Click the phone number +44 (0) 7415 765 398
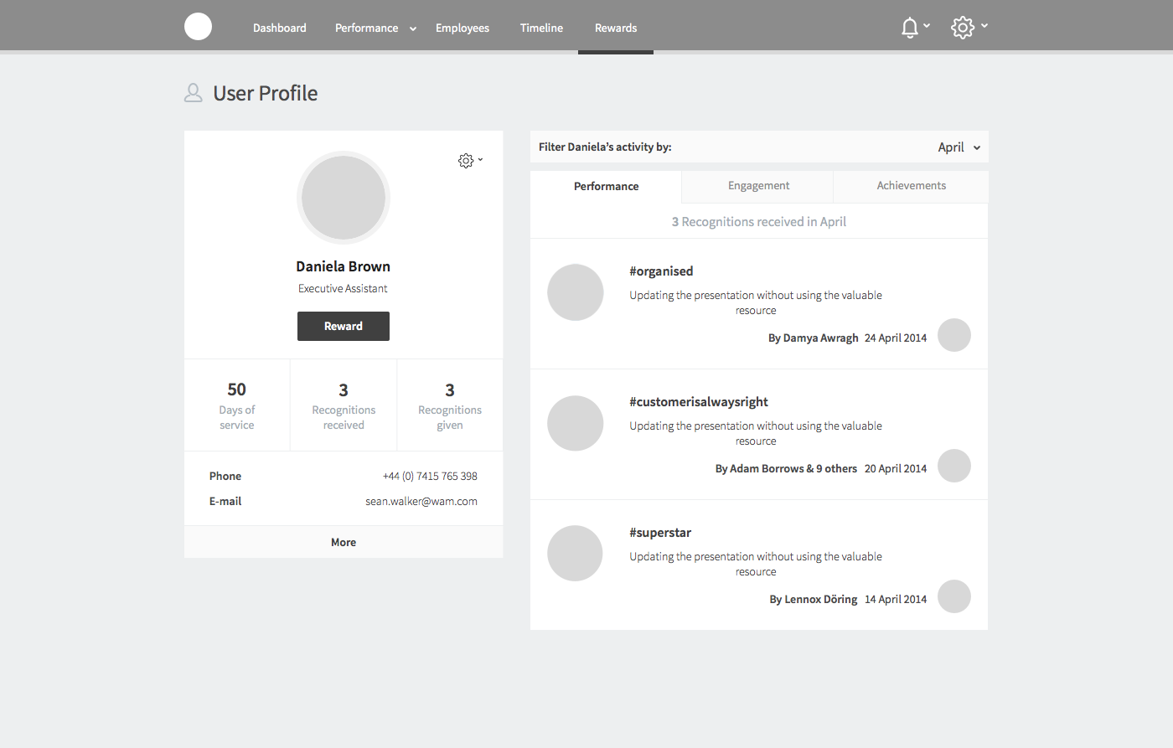Screen dimensions: 1173x748 430,476
